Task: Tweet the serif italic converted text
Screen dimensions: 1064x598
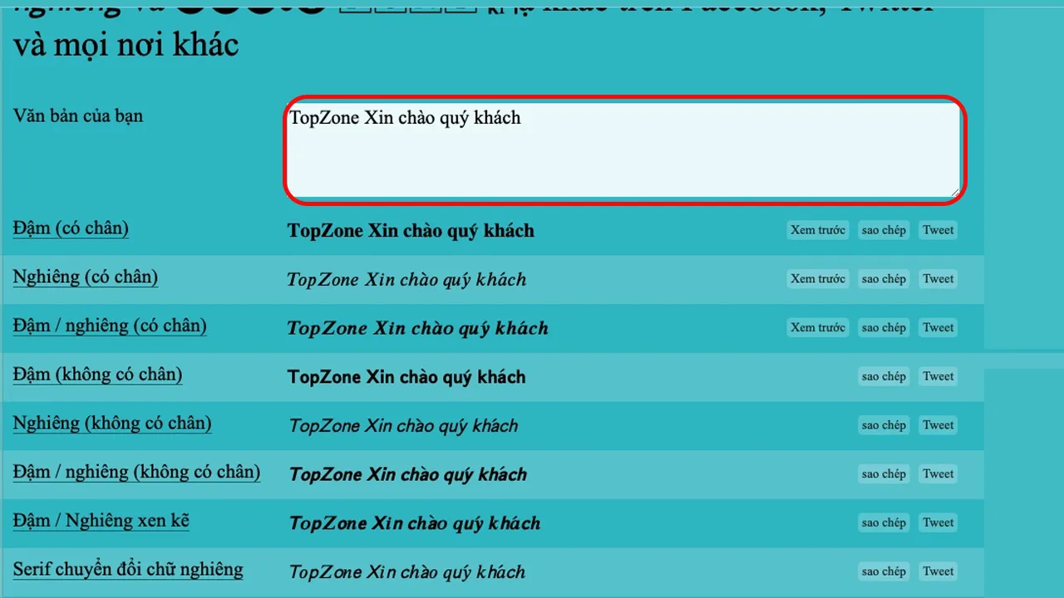Action: tap(937, 571)
